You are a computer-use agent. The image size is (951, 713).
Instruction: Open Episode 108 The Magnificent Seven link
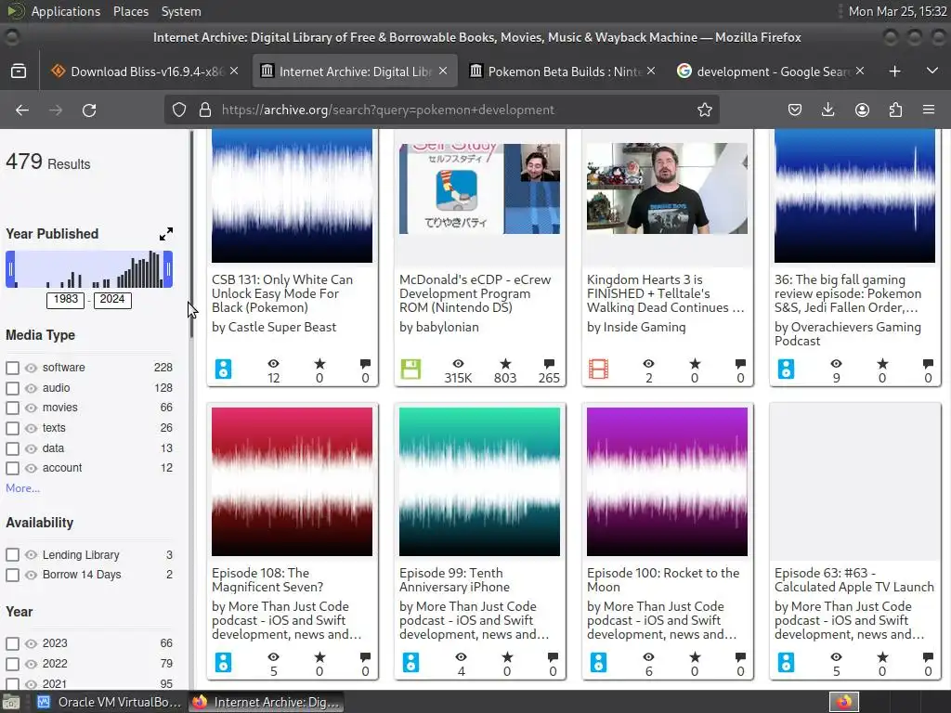click(x=267, y=579)
